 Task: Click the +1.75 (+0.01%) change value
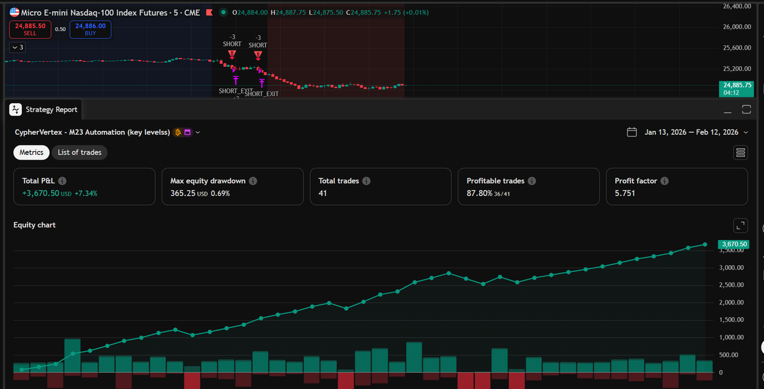coord(406,12)
